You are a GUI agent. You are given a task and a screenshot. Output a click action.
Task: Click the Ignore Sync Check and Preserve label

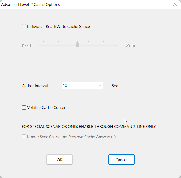click(71, 137)
